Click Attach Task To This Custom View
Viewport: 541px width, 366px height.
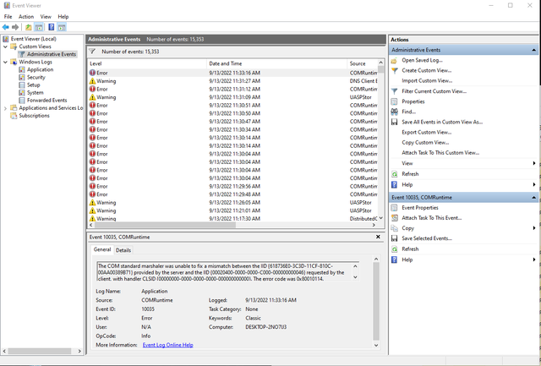click(440, 153)
